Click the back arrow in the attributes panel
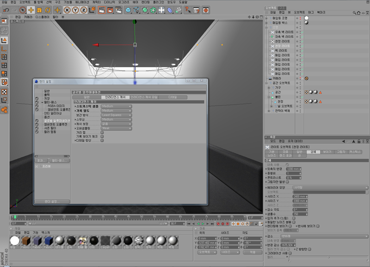Screen dimensions: 370x267 pyautogui.click(x=344, y=141)
